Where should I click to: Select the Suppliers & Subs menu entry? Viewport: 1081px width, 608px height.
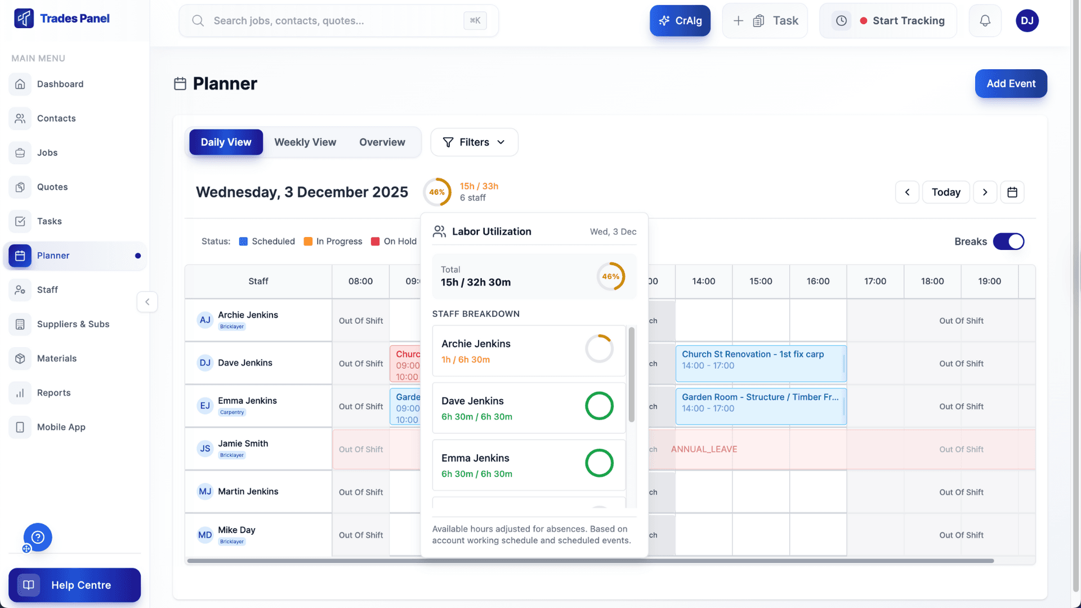[73, 324]
